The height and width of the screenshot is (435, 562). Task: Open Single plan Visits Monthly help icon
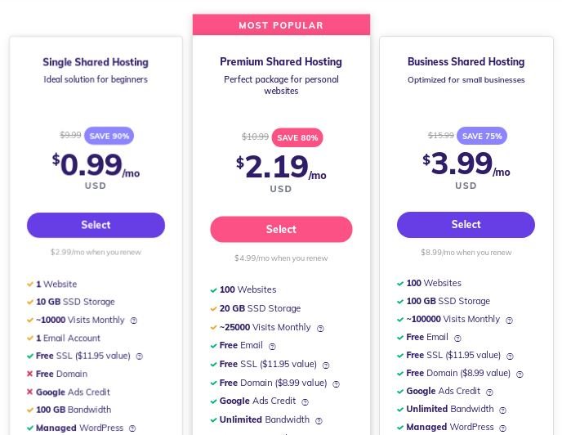[x=134, y=321]
